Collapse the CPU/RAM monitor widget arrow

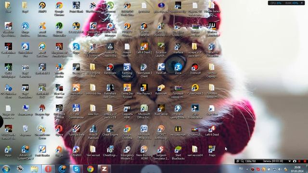tap(302, 3)
